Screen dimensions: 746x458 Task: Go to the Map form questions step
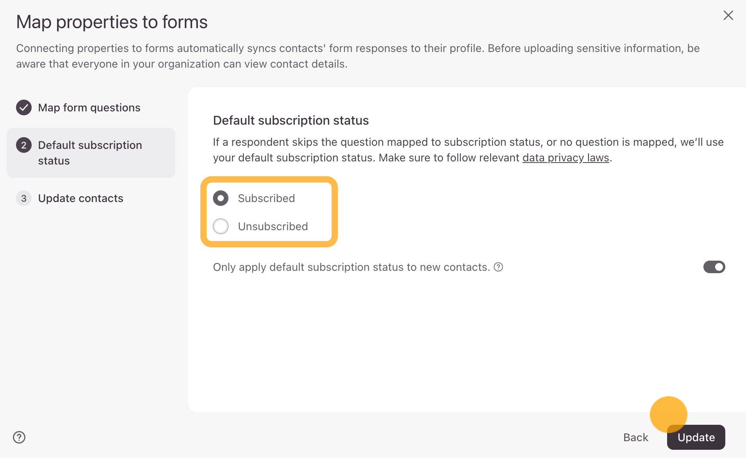[89, 107]
